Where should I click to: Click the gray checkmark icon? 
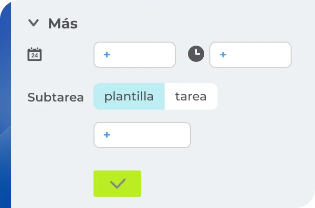point(117,184)
